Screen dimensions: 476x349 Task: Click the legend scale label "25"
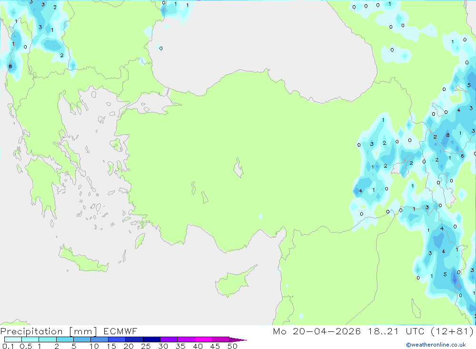click(146, 346)
